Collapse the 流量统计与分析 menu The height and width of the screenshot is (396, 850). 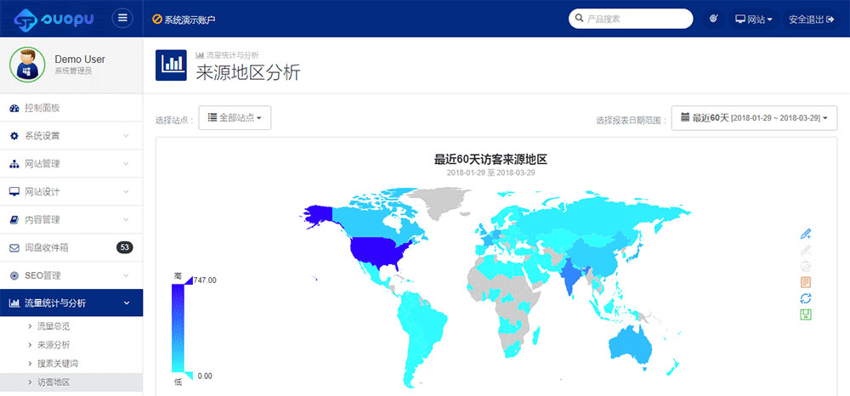point(71,303)
